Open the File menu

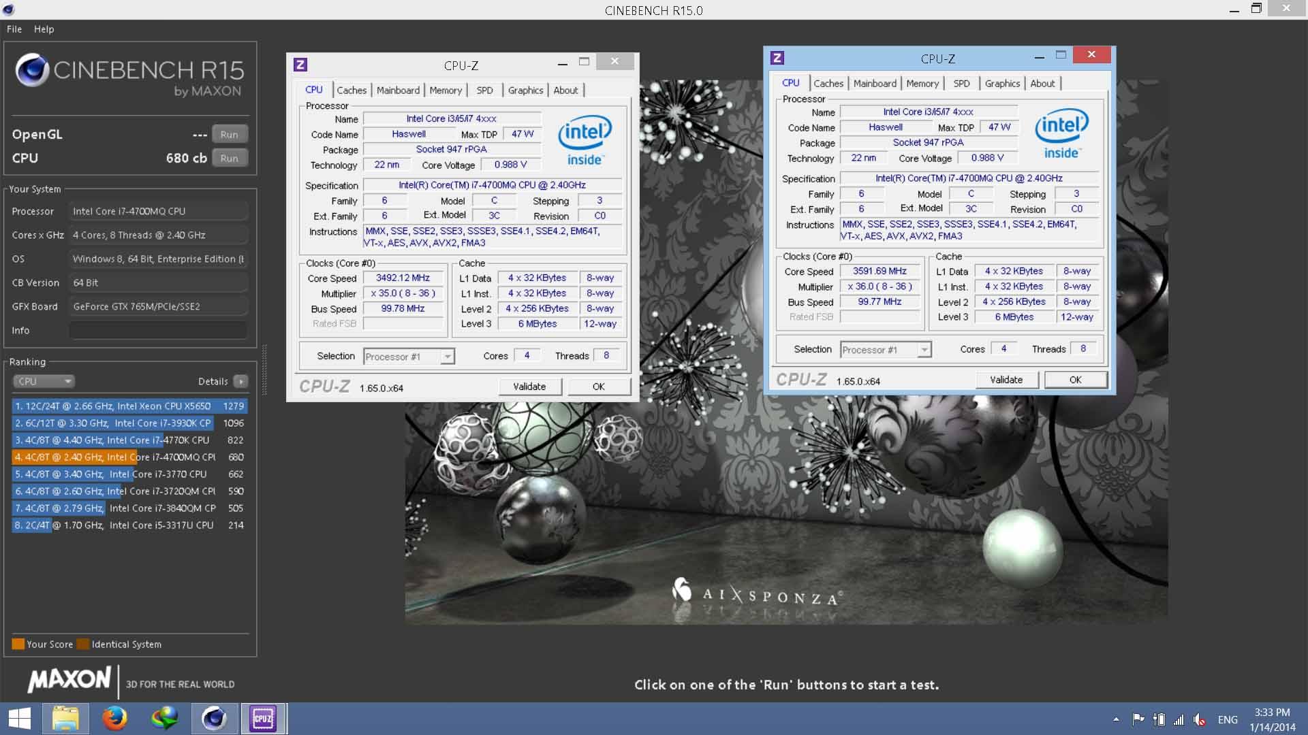pos(14,29)
